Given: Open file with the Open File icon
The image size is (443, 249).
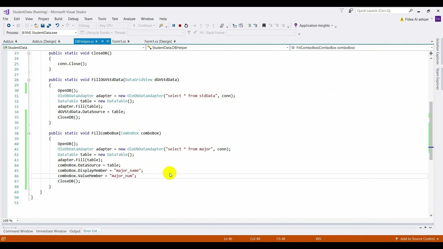Looking at the screenshot, I should coord(36,26).
